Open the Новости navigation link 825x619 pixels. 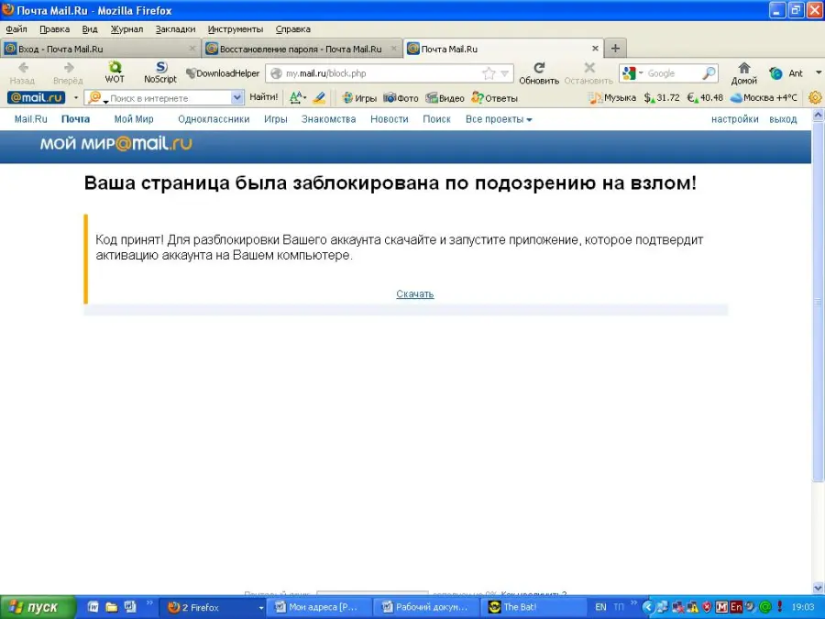pos(390,119)
